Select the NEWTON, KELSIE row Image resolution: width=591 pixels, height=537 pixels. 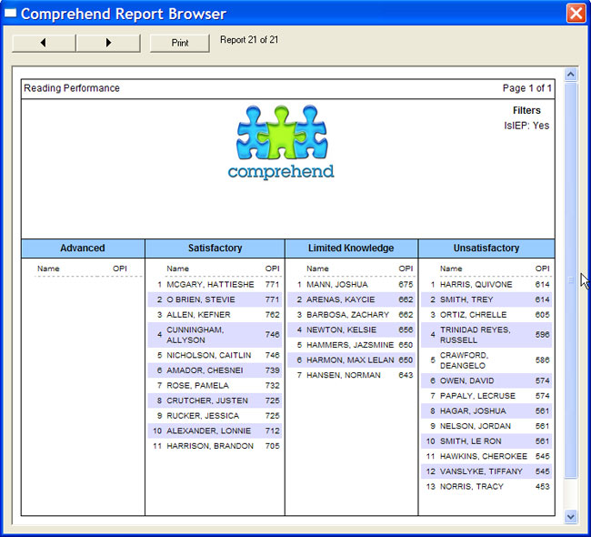coord(351,329)
